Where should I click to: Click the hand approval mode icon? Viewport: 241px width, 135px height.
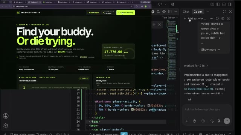click(x=194, y=121)
